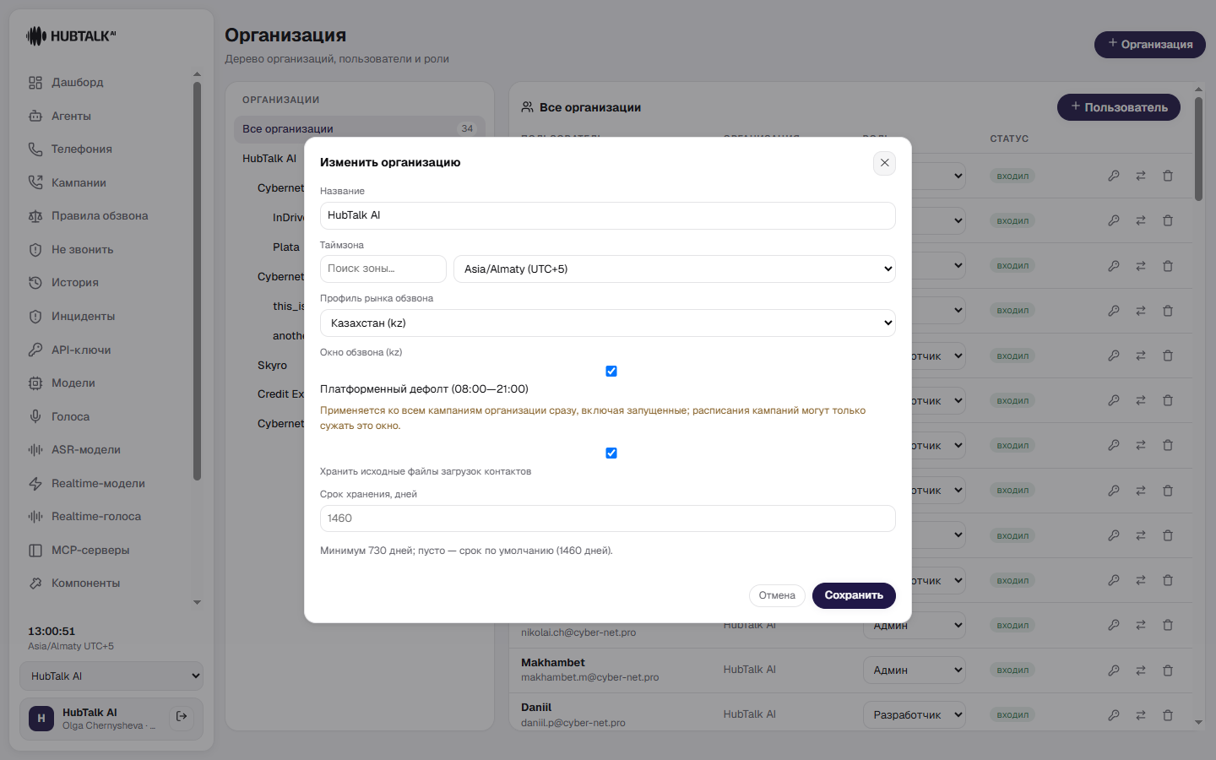Image resolution: width=1216 pixels, height=760 pixels.
Task: Select the Голоса microphone icon
Action: pos(35,416)
